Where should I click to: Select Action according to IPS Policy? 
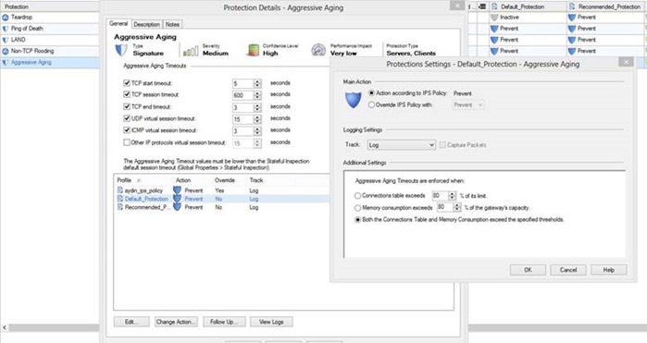pyautogui.click(x=371, y=93)
